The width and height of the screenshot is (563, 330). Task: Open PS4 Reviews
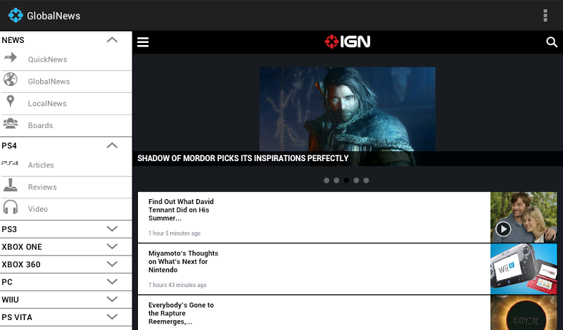pyautogui.click(x=66, y=187)
